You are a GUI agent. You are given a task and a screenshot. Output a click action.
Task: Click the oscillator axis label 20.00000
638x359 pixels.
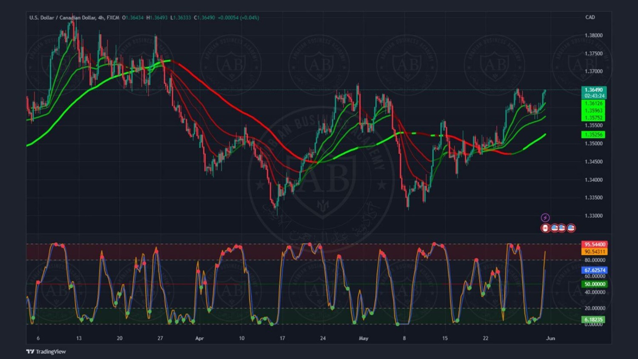(595, 308)
